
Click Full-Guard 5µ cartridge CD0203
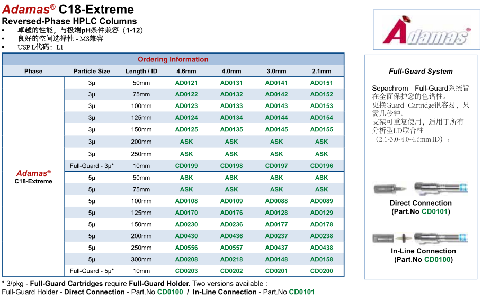point(186,271)
